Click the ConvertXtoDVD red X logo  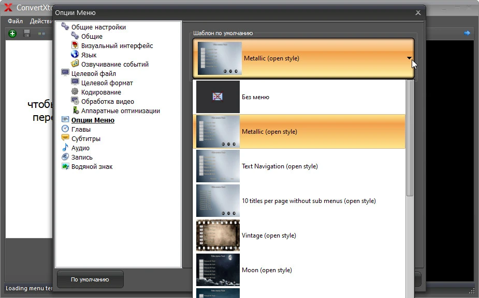coord(8,7)
